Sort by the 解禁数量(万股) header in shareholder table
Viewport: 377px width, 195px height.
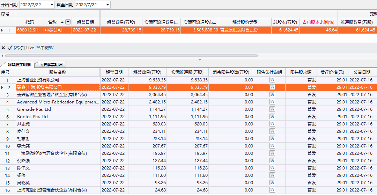147,72
